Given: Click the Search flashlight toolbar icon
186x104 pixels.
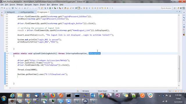Looking at the screenshot, I should pyautogui.click(x=71, y=8).
